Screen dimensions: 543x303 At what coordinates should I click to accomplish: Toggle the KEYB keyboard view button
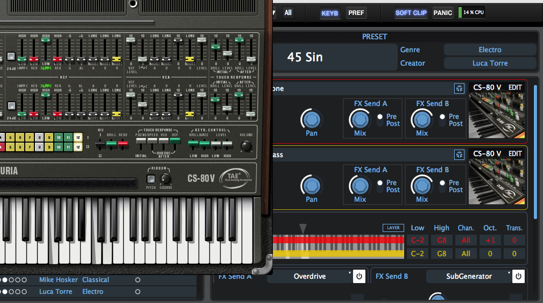click(x=330, y=13)
